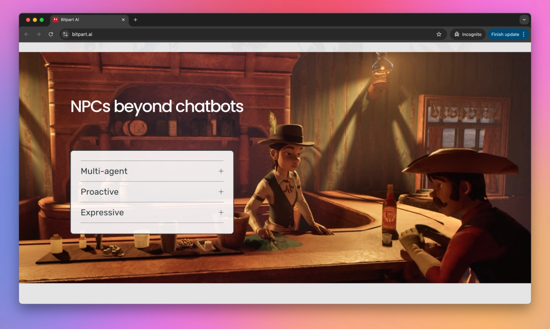Viewport: 550px width, 329px height.
Task: Click the Multi-agent label
Action: point(104,171)
